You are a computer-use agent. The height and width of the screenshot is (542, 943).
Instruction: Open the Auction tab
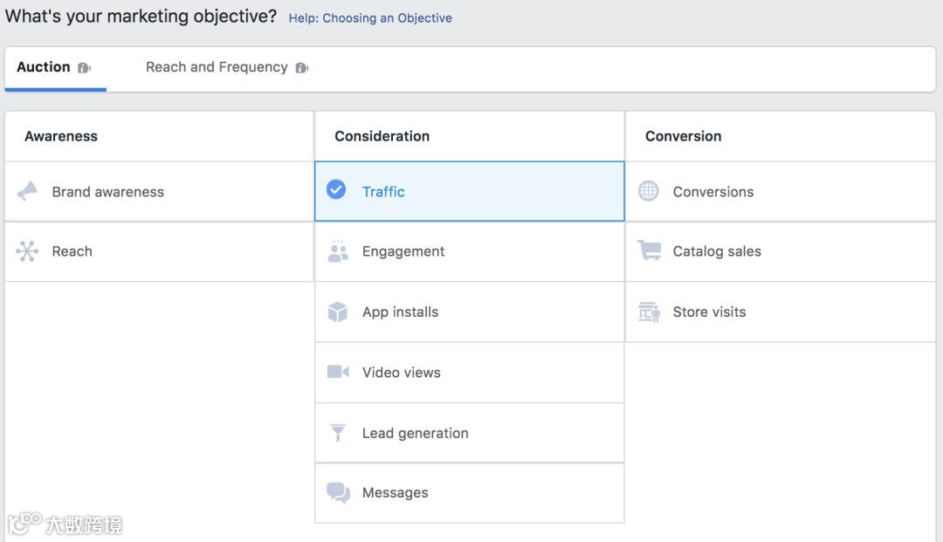[44, 67]
